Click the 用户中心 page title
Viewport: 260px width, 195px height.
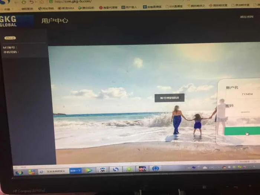pos(55,21)
